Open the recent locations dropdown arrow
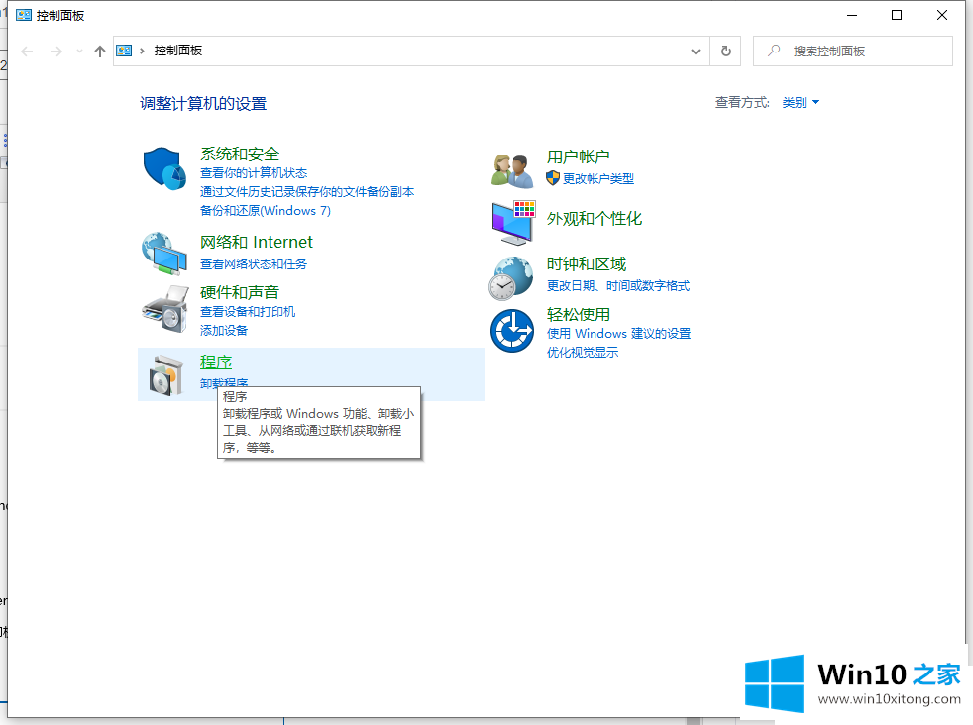The height and width of the screenshot is (725, 973). click(x=79, y=52)
